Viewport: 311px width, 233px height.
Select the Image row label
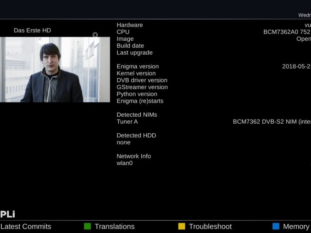pyautogui.click(x=125, y=39)
